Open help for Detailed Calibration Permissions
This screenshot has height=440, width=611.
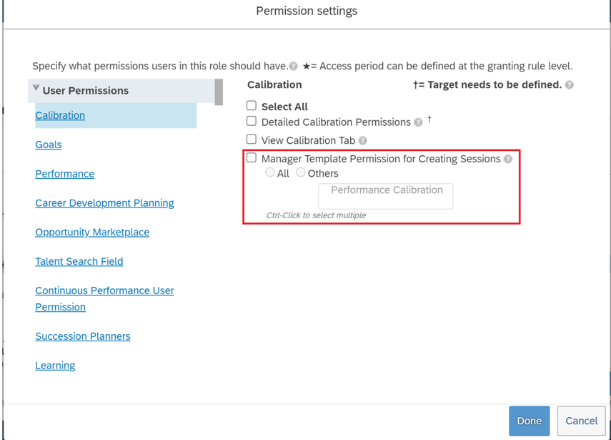click(x=418, y=122)
